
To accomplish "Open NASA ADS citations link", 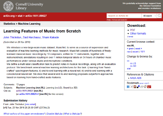I will (x=136, y=78).
